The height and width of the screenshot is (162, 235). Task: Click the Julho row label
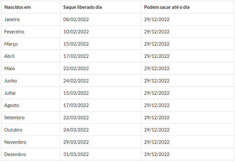pyautogui.click(x=10, y=93)
